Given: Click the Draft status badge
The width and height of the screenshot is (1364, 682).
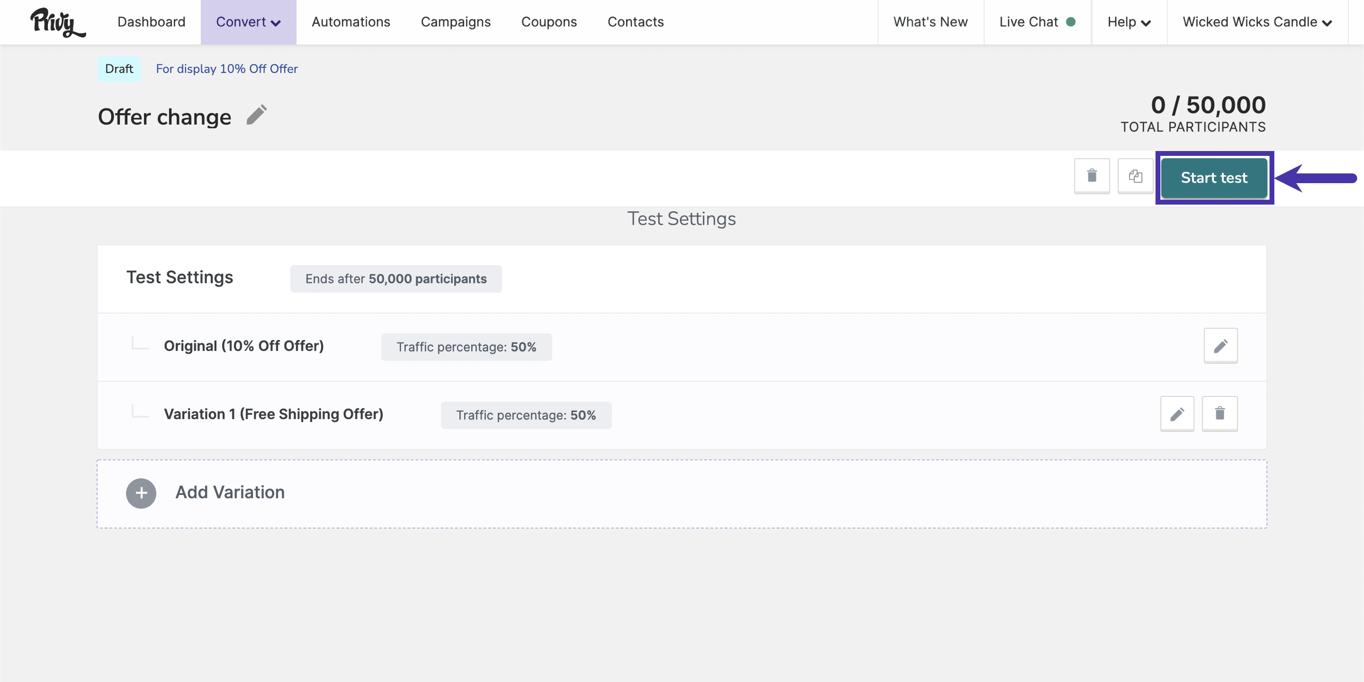Looking at the screenshot, I should 119,69.
